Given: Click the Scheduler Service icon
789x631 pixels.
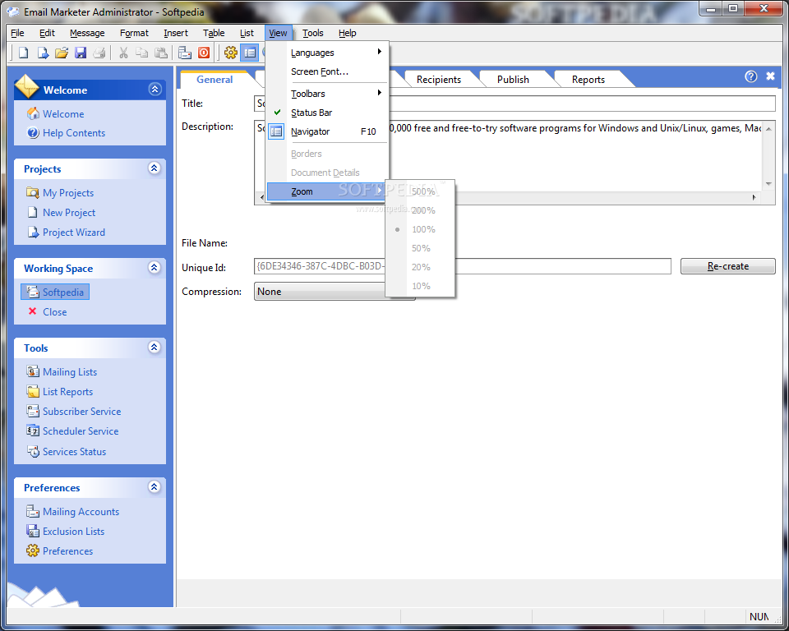Looking at the screenshot, I should click(33, 431).
